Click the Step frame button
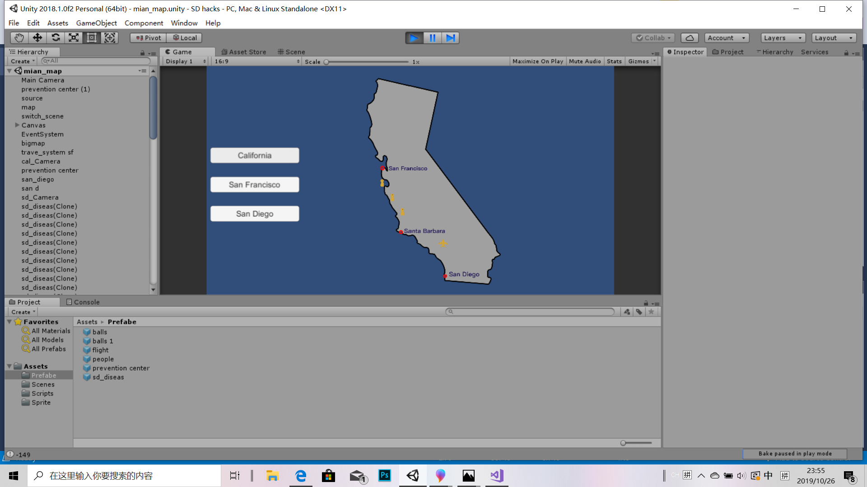Screen dimensions: 867x487 (451, 38)
